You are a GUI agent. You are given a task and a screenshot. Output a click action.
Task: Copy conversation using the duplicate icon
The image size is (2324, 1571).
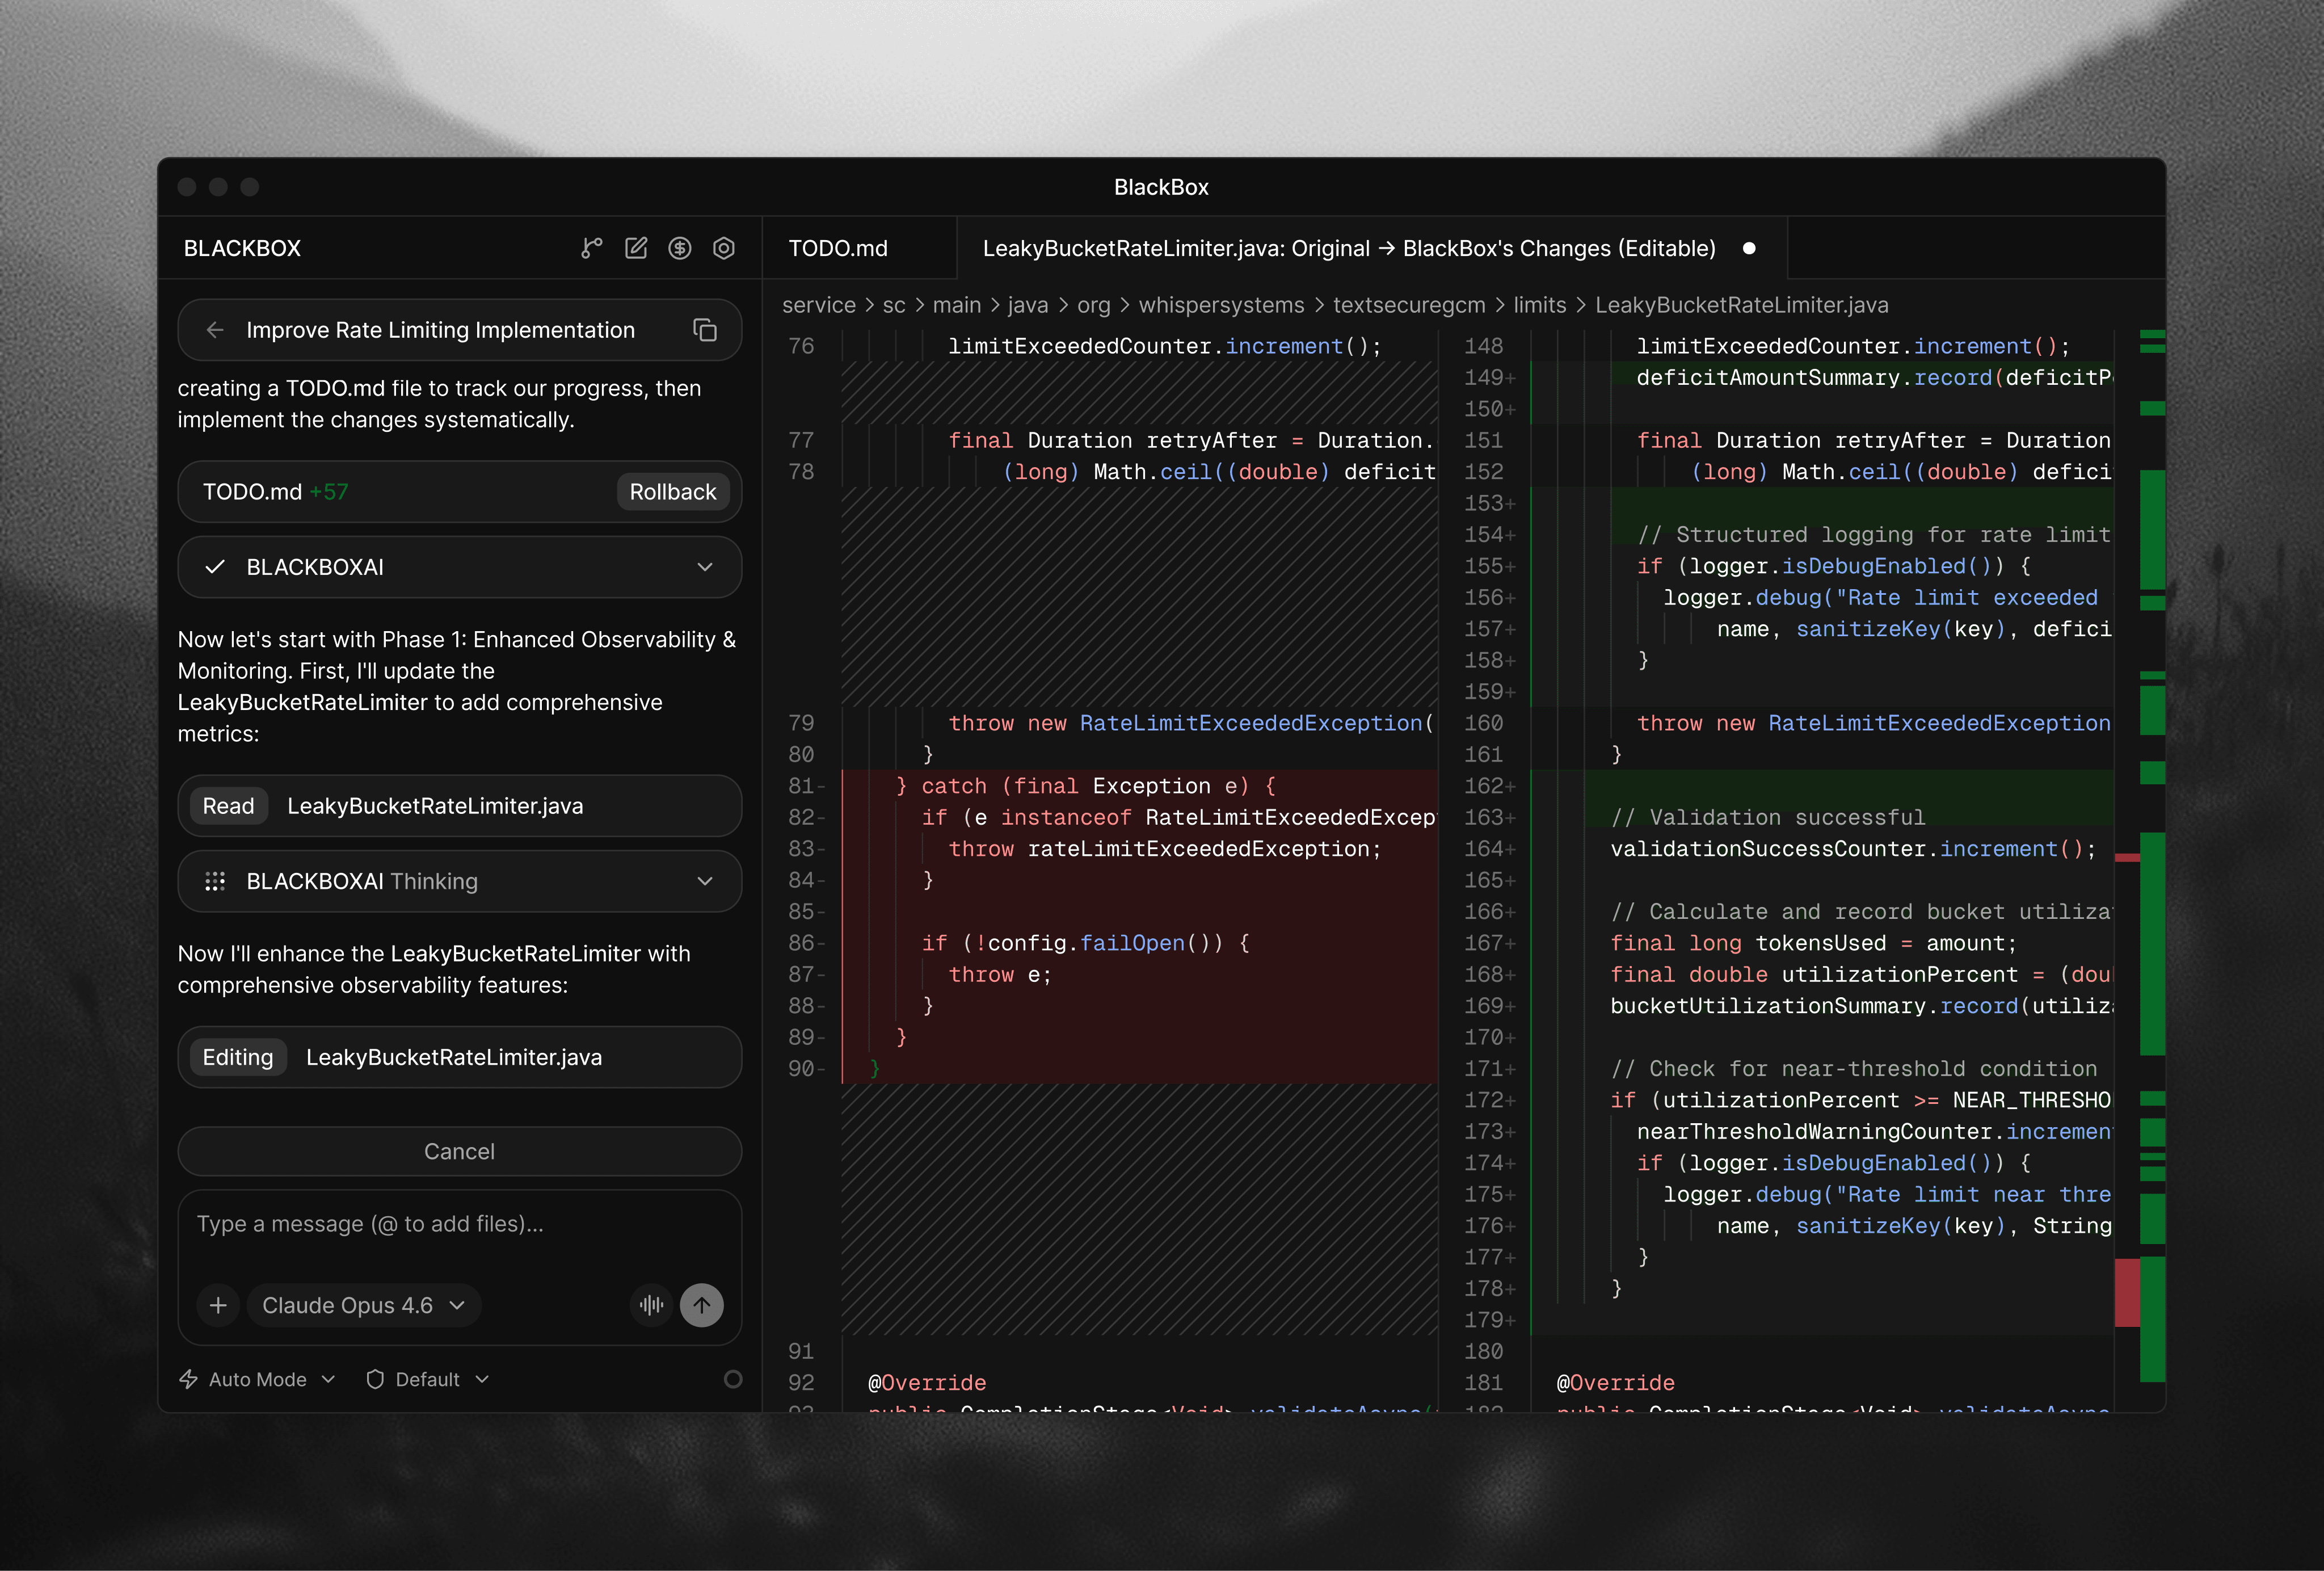click(x=705, y=330)
